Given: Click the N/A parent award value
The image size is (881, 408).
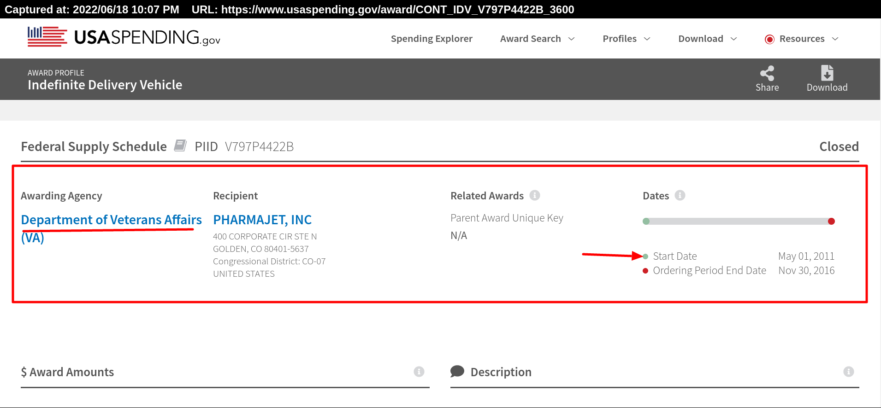Looking at the screenshot, I should pyautogui.click(x=459, y=235).
